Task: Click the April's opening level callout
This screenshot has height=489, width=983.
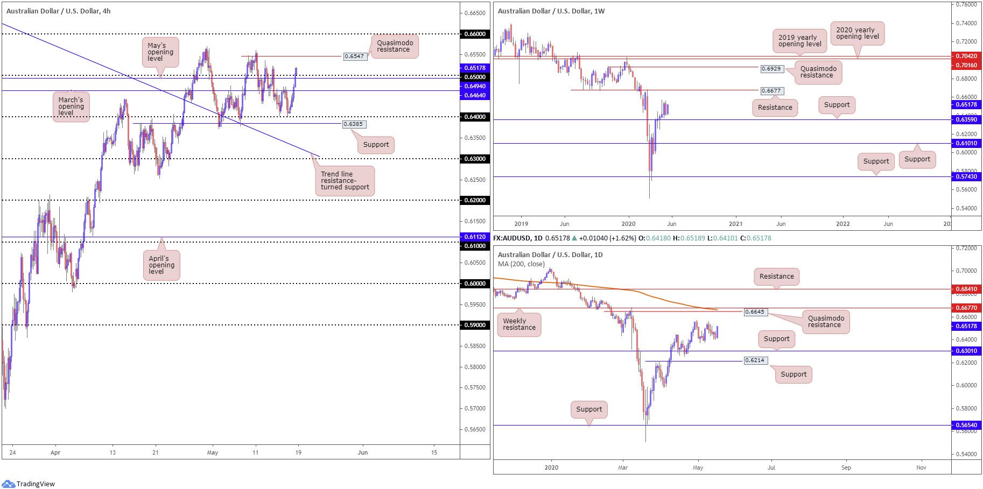Action: 162,265
